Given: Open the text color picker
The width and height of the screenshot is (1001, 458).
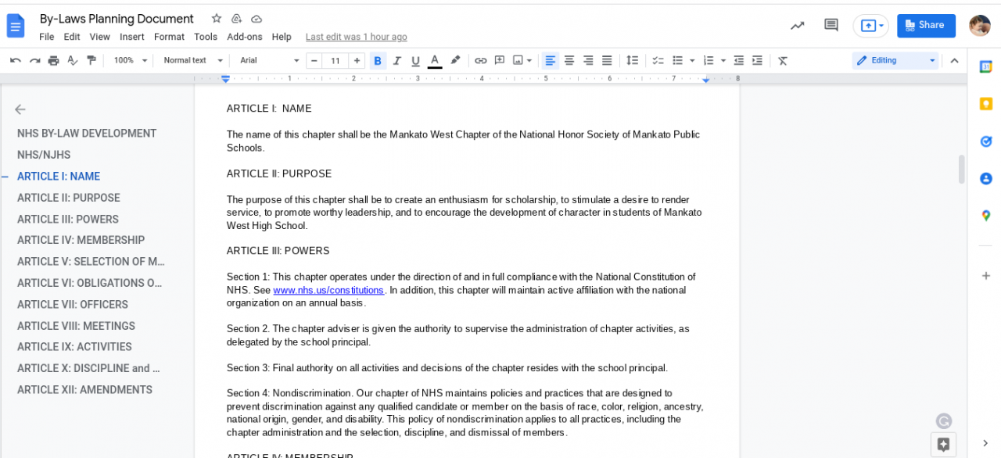Looking at the screenshot, I should [x=435, y=60].
